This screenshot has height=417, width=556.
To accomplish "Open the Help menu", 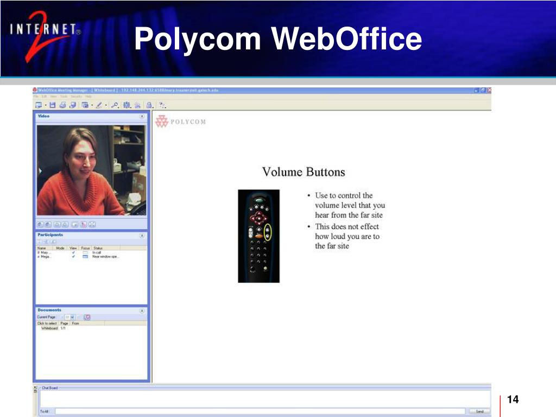I will [x=89, y=97].
